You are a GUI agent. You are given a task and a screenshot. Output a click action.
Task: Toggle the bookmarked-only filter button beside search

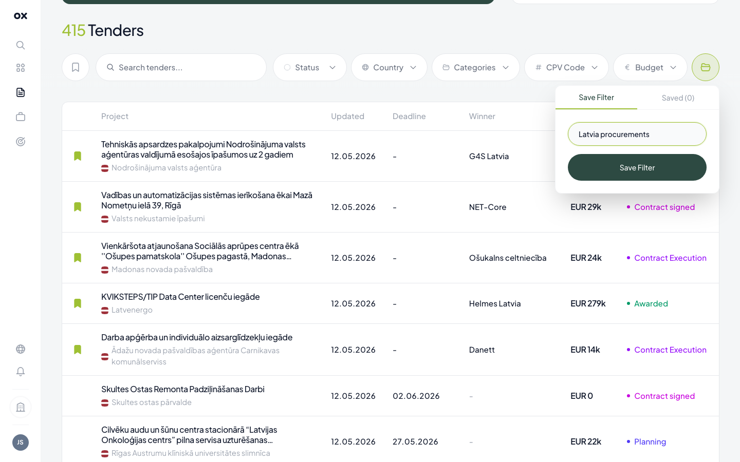click(x=76, y=67)
